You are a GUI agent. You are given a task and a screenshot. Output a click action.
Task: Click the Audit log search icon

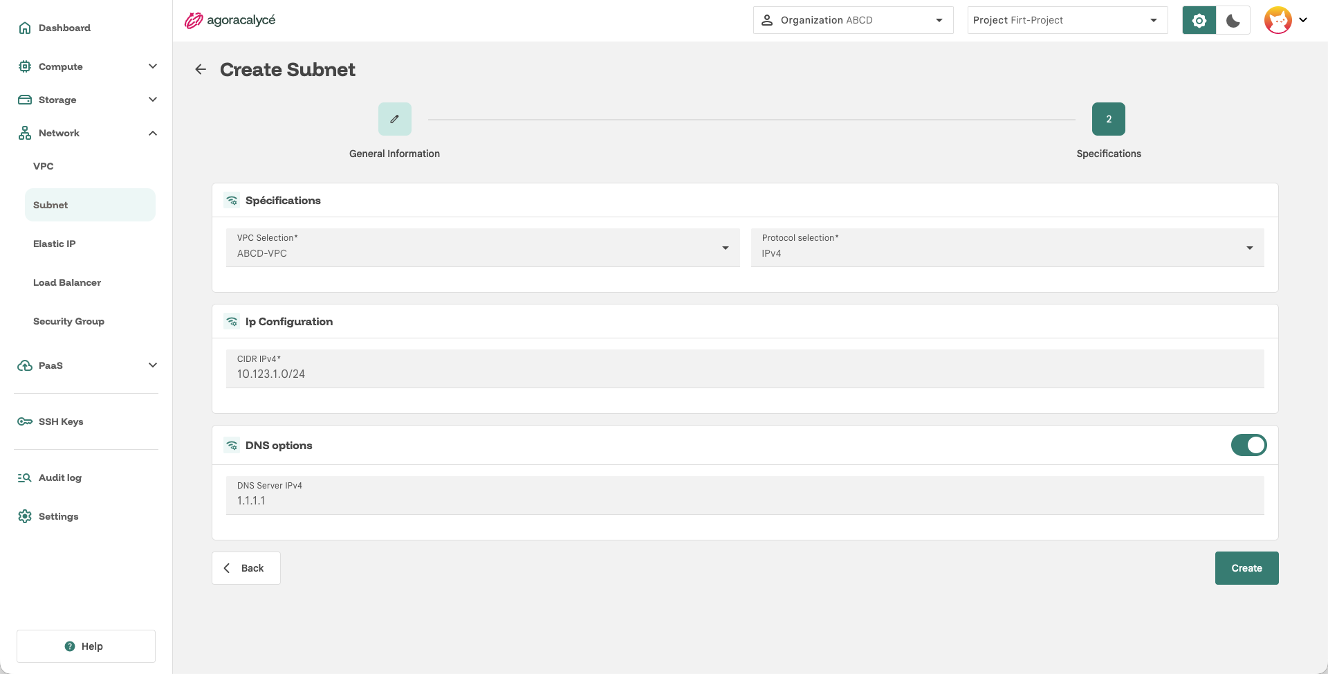[25, 477]
